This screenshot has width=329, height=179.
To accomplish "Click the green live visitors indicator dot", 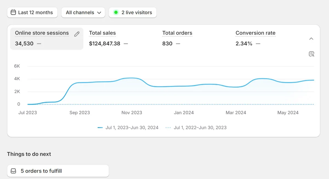I will [116, 13].
